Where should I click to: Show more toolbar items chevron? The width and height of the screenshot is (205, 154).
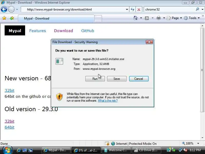(203, 16)
